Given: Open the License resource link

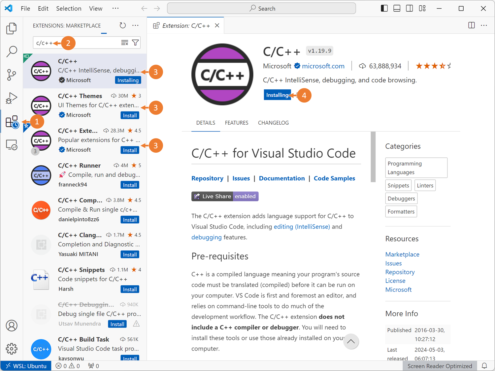Looking at the screenshot, I should point(395,281).
